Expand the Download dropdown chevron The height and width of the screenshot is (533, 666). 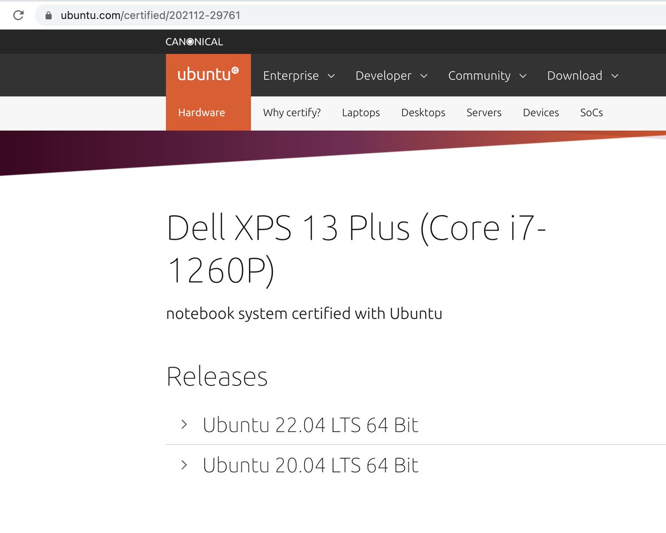coord(614,76)
